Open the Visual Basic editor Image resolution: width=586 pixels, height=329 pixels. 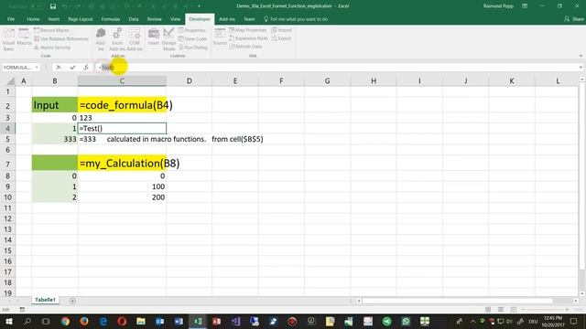pyautogui.click(x=8, y=39)
